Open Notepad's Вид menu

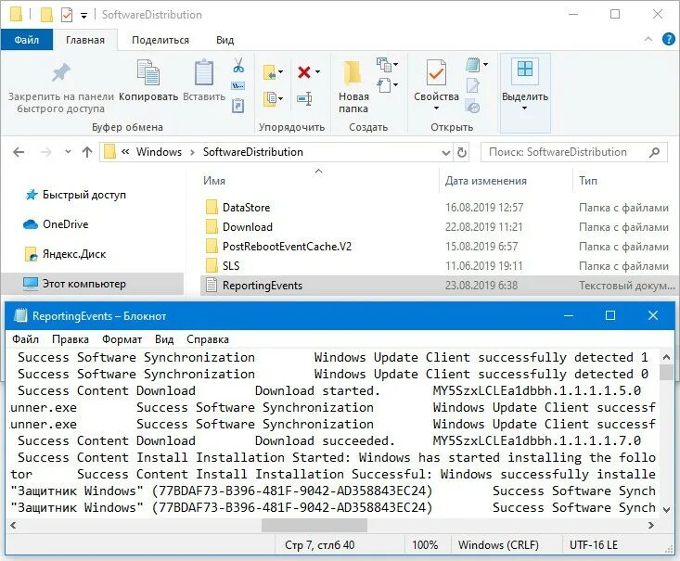point(164,339)
